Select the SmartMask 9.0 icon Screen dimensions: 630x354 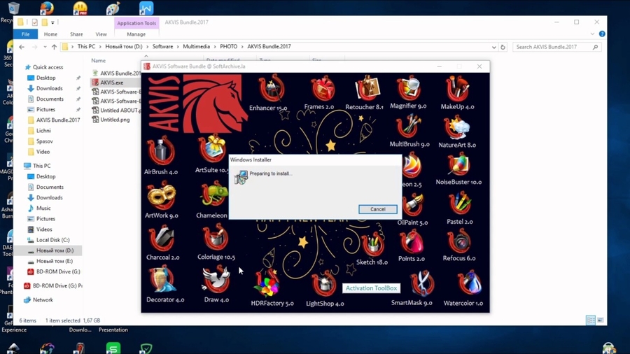point(421,284)
